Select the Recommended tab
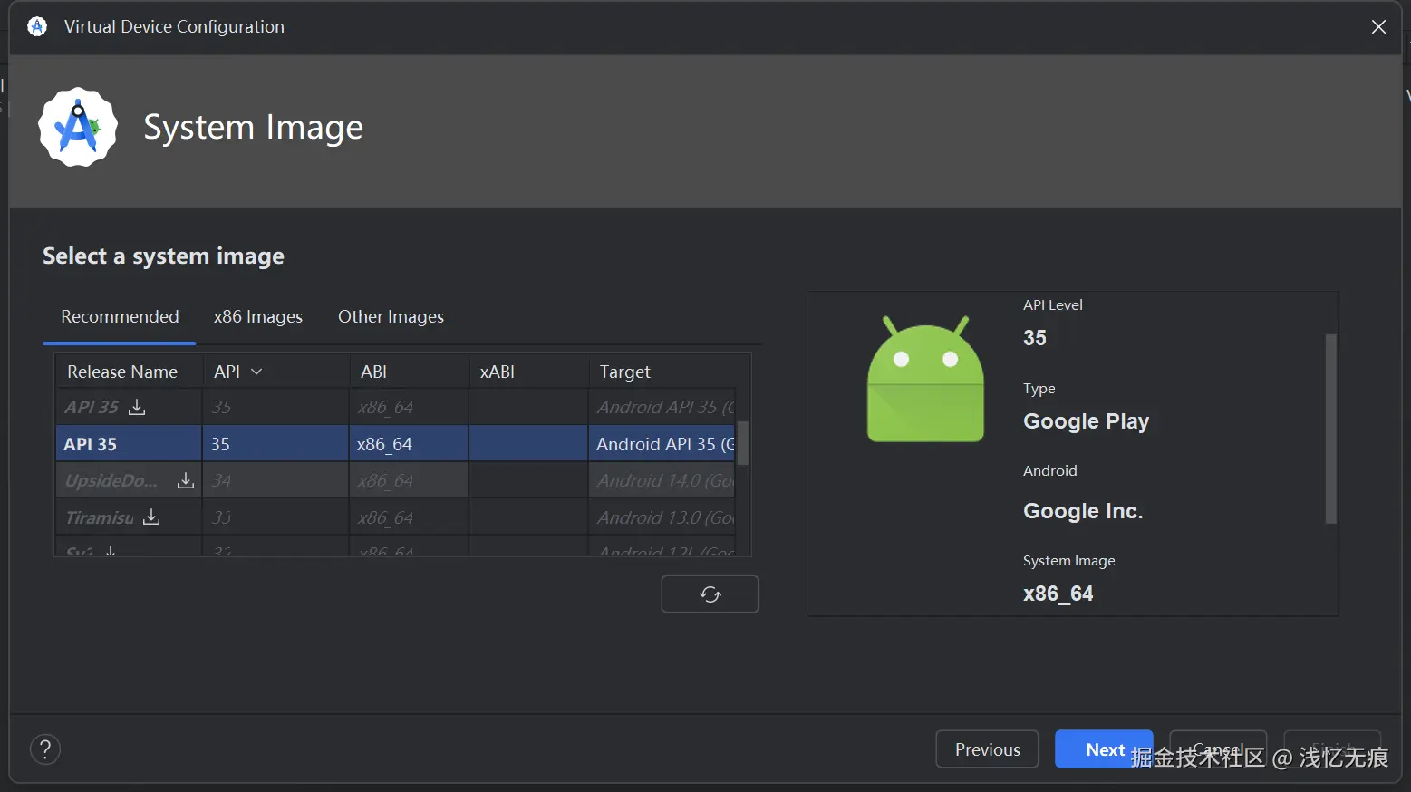This screenshot has width=1411, height=792. coord(120,317)
